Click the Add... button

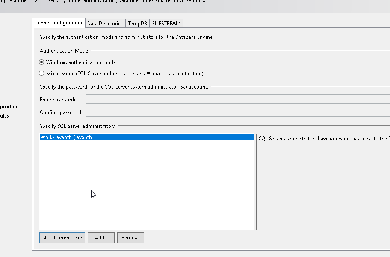(x=101, y=238)
